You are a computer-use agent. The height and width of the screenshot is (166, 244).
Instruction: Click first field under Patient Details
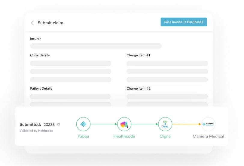(70, 96)
